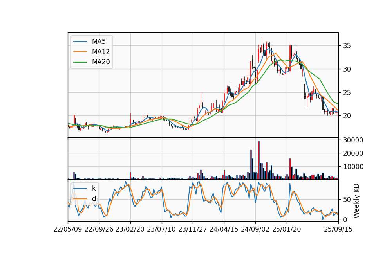Click the orange MA12 legend line
Viewport: 376px width, 270px height.
(x=80, y=52)
